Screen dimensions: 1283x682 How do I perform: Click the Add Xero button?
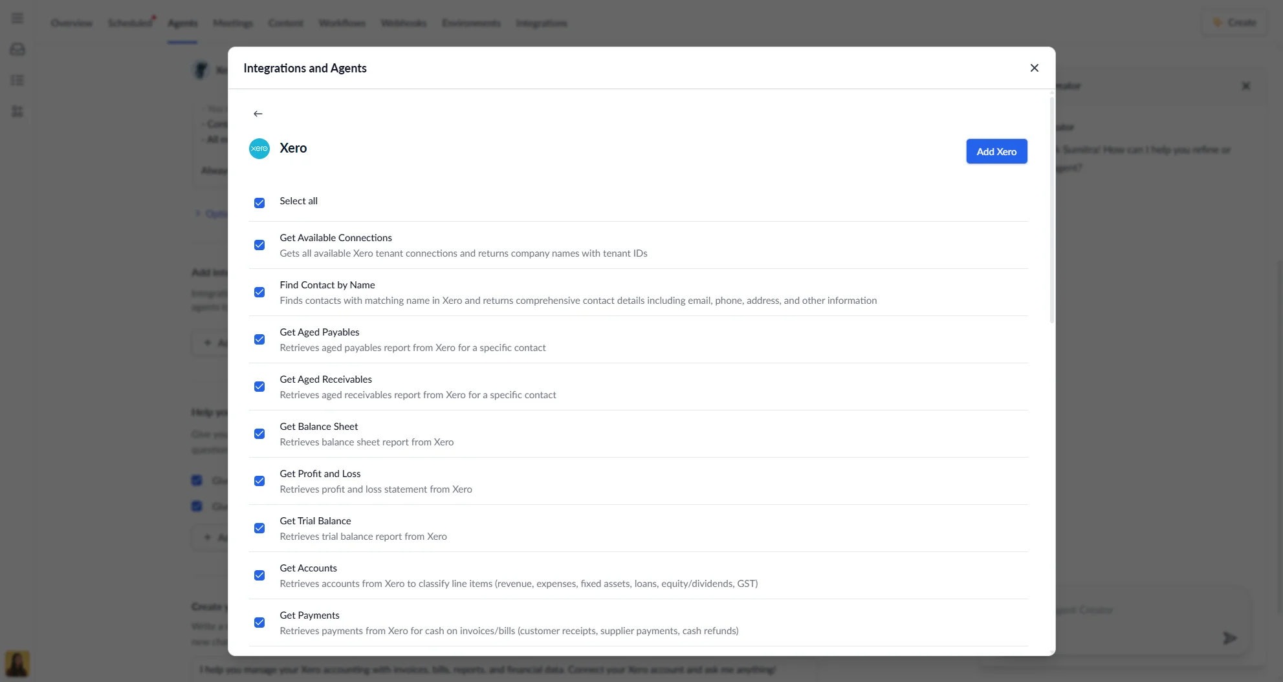click(996, 151)
